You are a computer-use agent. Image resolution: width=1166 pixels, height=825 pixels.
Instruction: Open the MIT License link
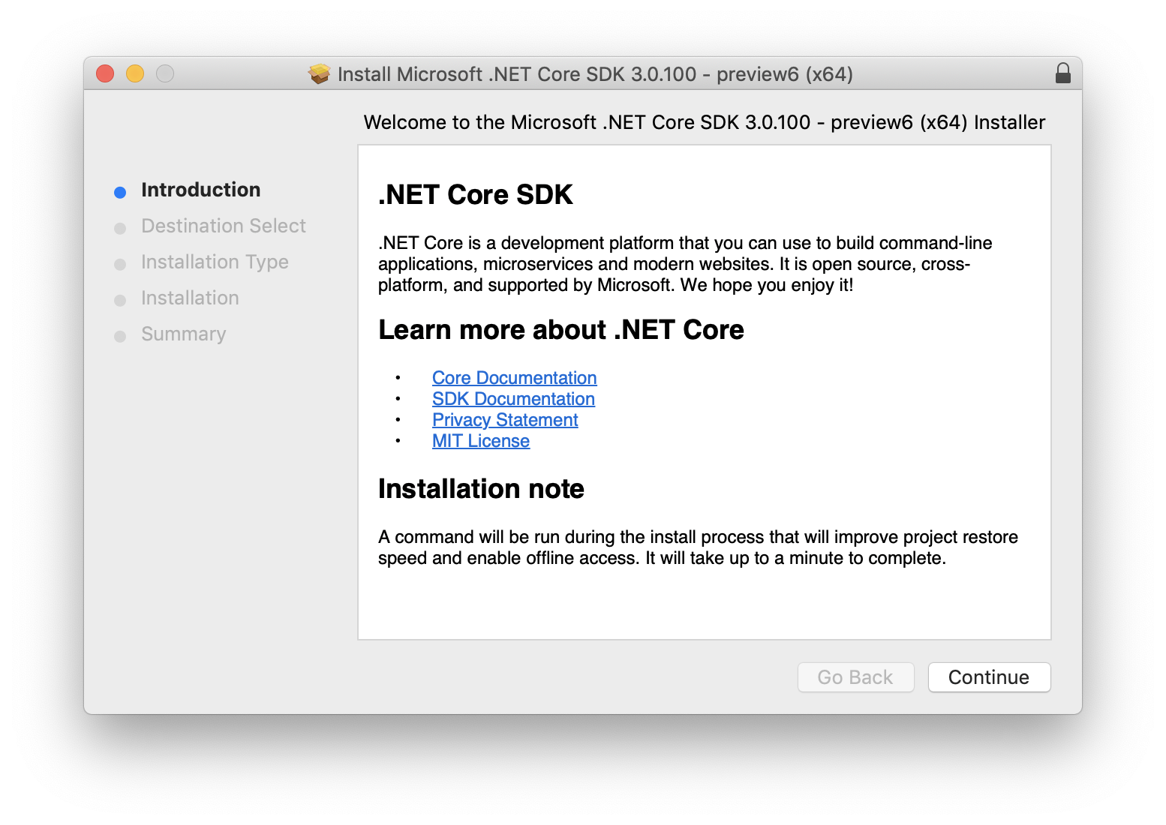pyautogui.click(x=481, y=441)
